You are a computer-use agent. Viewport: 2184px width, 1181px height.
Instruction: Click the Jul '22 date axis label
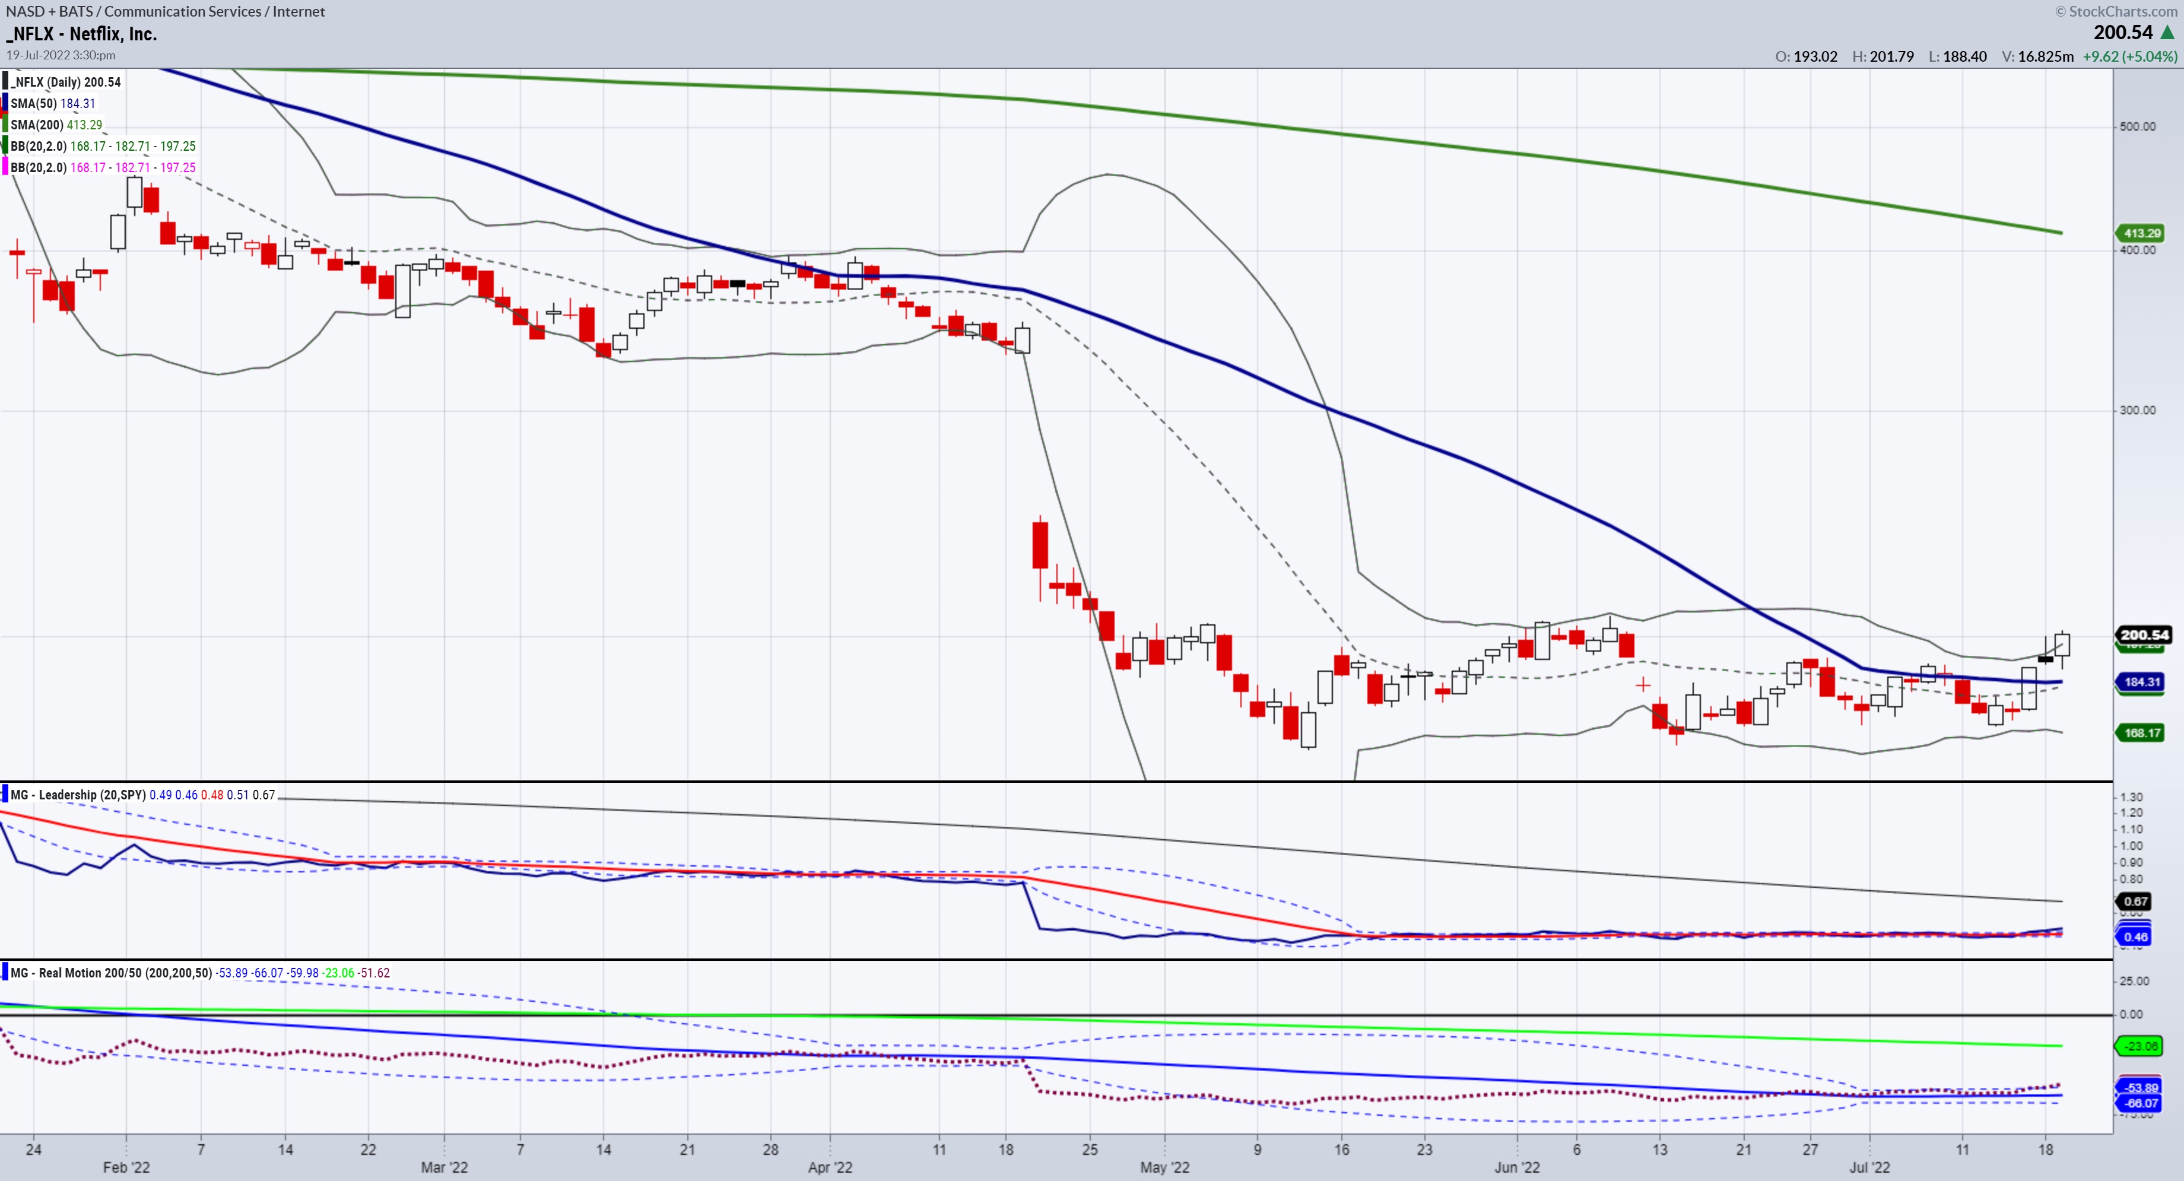(x=1869, y=1167)
